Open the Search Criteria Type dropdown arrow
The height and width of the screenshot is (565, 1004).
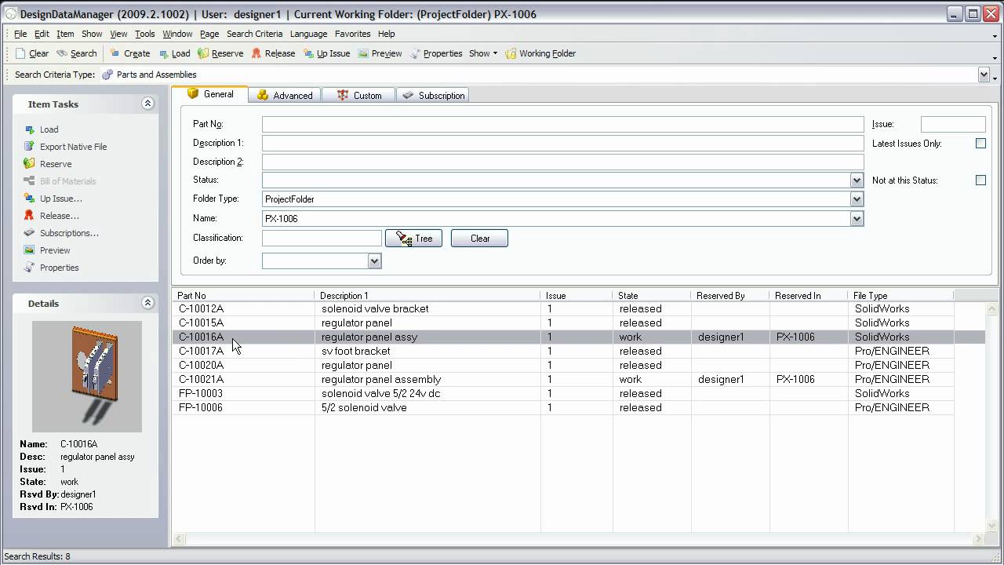984,75
